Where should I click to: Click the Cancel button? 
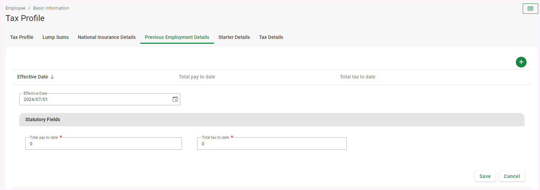[x=511, y=176]
